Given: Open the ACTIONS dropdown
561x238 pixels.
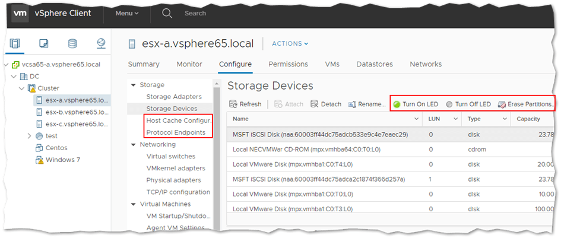Looking at the screenshot, I should 290,44.
